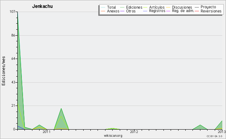The image size is (226, 139).
Task: Click the CC BY-SA 3.0 license text
Action: 214,136
